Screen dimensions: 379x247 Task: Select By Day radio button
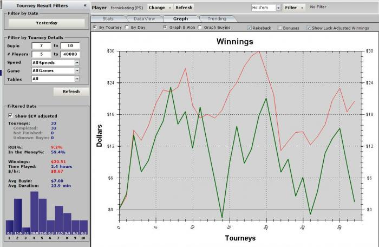click(x=127, y=27)
